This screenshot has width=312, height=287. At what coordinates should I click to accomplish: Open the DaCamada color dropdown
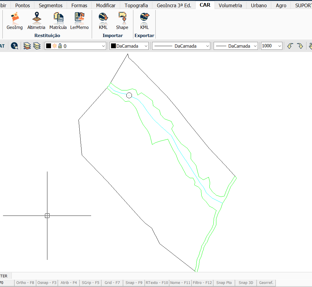click(146, 46)
